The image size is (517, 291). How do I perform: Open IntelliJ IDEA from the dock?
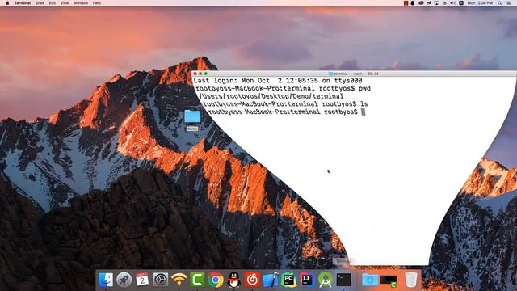tap(307, 280)
